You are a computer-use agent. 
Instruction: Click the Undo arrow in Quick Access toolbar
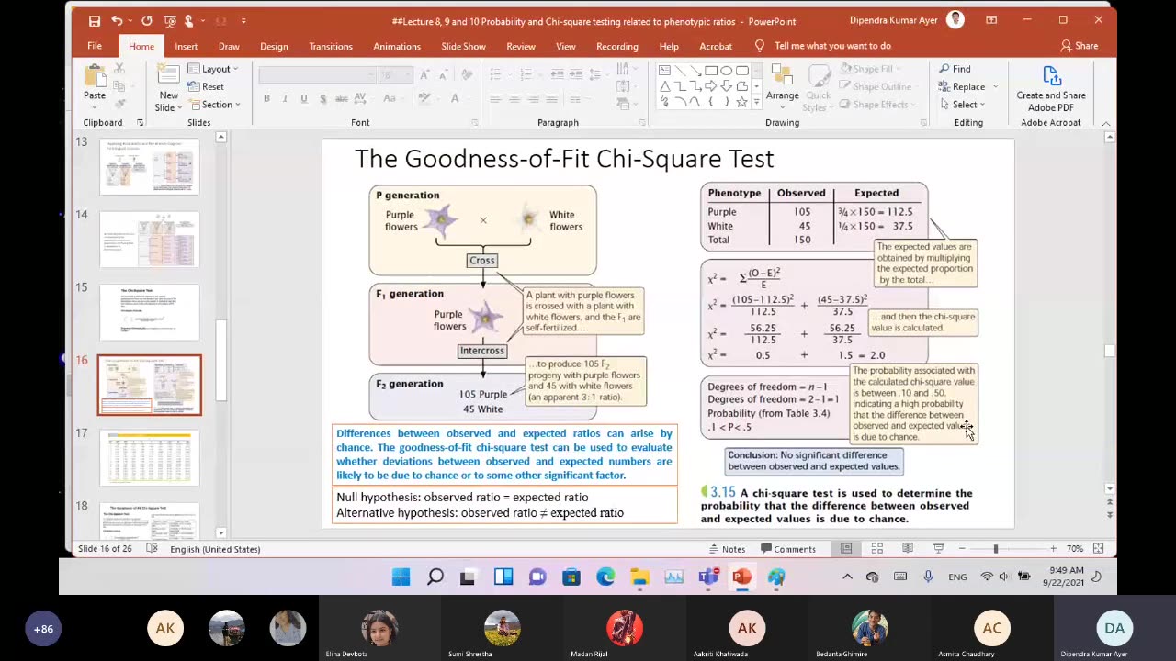coord(117,20)
